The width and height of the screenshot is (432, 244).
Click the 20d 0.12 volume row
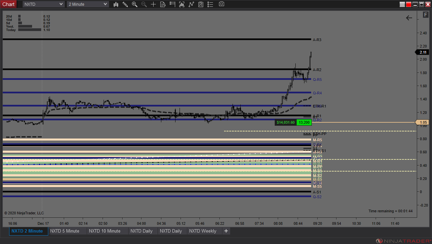(x=28, y=17)
